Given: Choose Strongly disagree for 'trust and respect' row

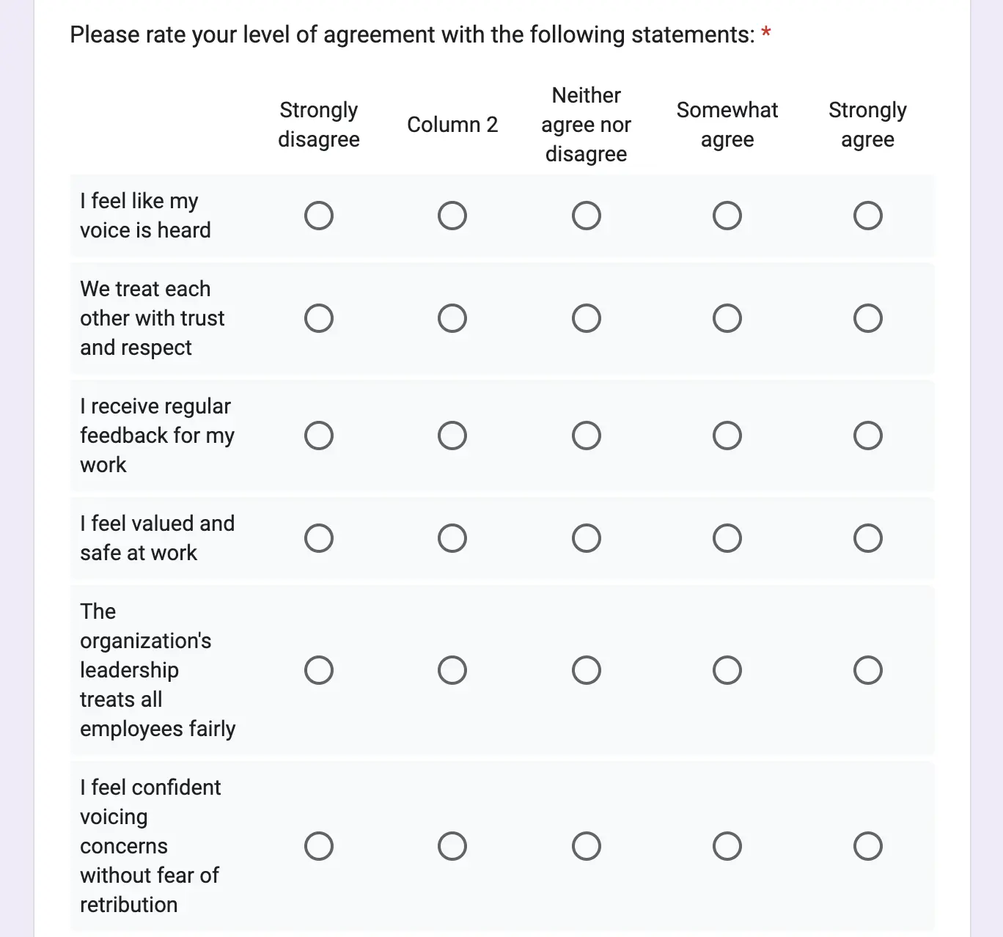Looking at the screenshot, I should click(x=319, y=318).
